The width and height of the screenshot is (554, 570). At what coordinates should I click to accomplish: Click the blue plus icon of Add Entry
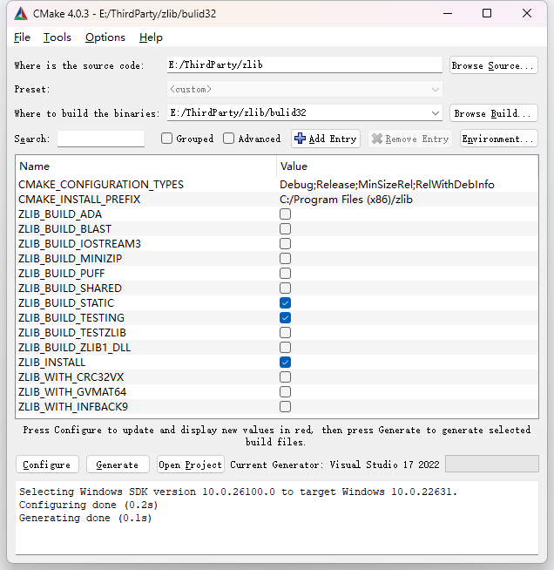pyautogui.click(x=300, y=139)
